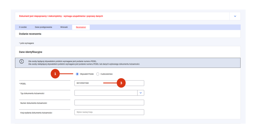Select the Obywatel Polski radio button
Image resolution: width=256 pixels, height=135 pixels.
pyautogui.click(x=77, y=74)
